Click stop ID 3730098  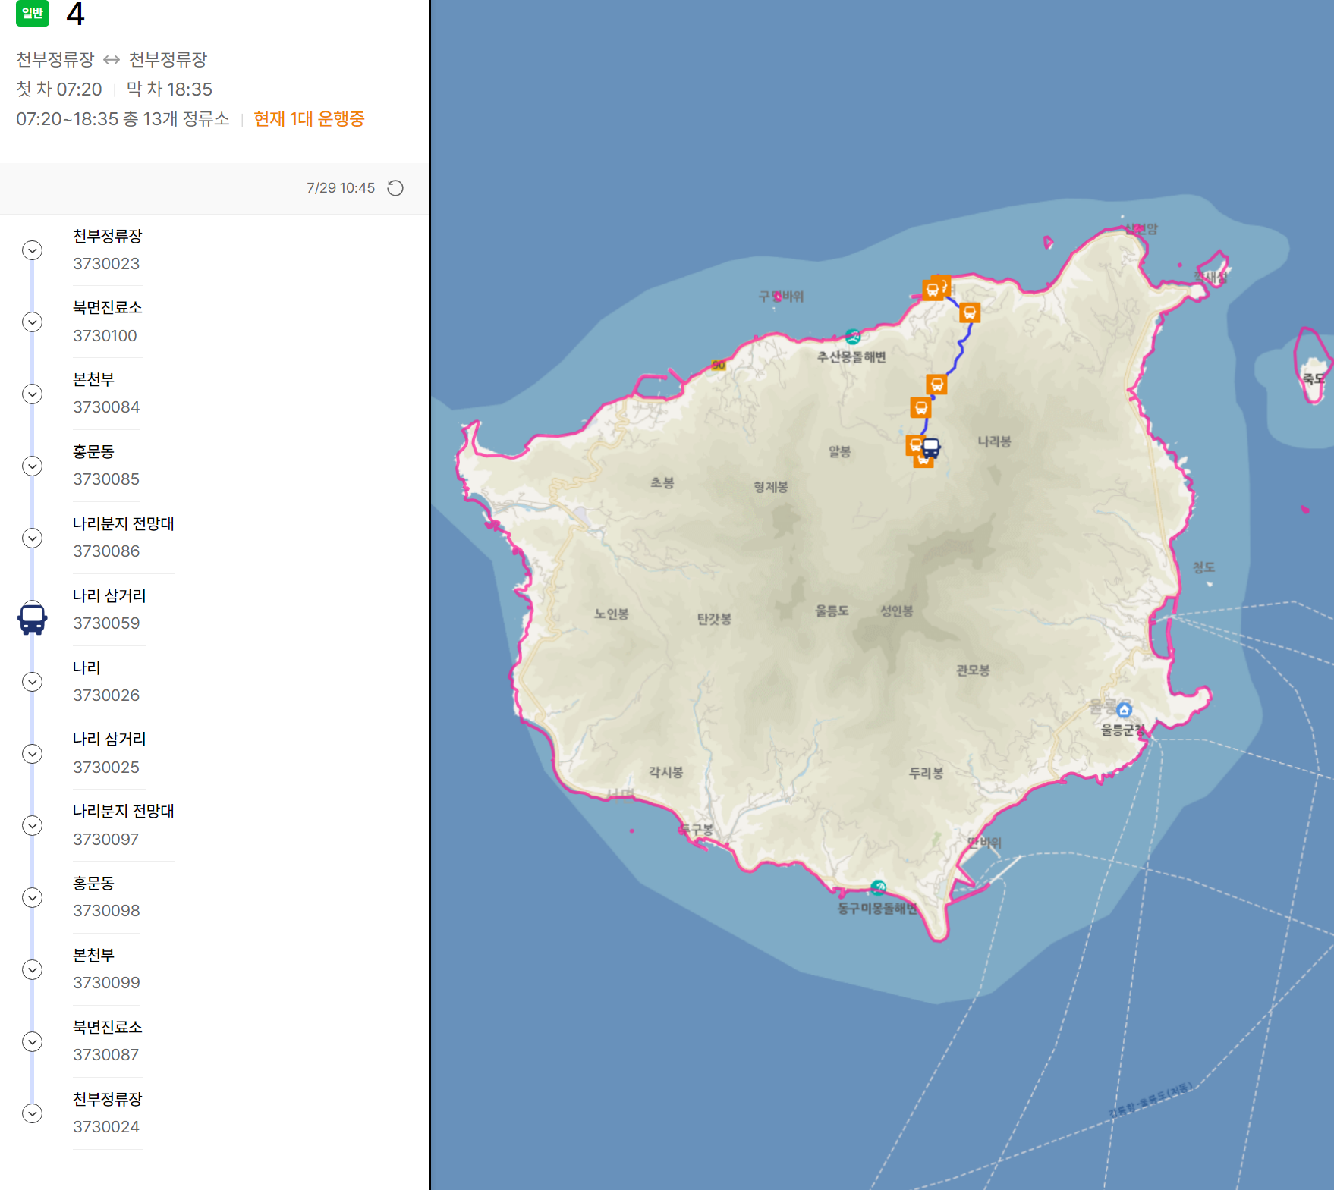coord(106,911)
